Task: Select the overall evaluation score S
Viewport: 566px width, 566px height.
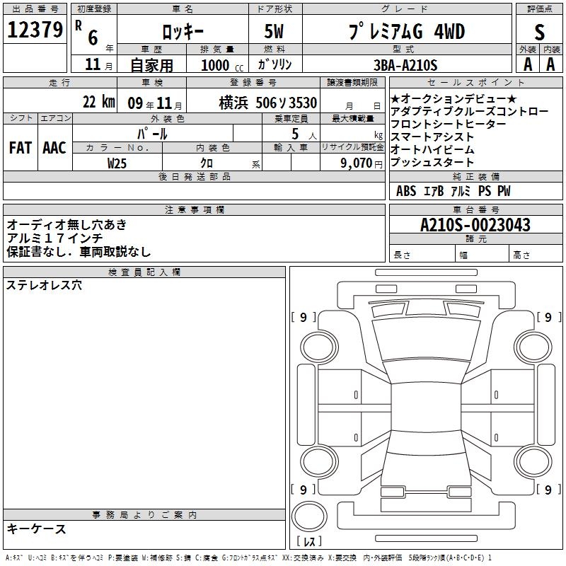Action: coord(540,31)
